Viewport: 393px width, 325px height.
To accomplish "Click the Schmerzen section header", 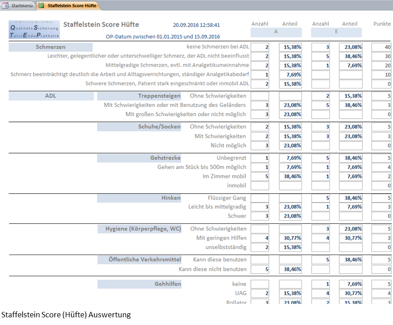I will tap(51, 47).
